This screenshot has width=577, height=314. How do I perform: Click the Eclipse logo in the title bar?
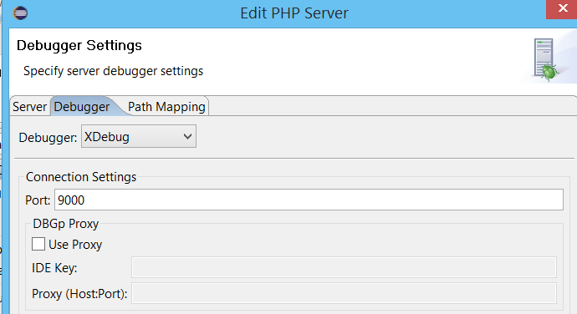coord(20,13)
